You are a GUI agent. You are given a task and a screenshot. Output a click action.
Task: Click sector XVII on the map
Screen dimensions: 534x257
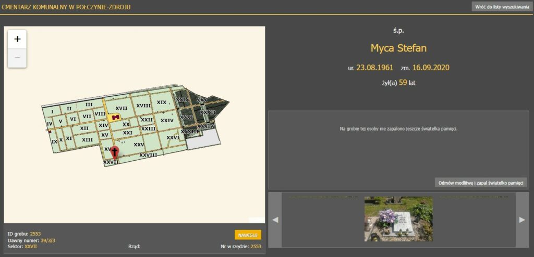point(121,108)
